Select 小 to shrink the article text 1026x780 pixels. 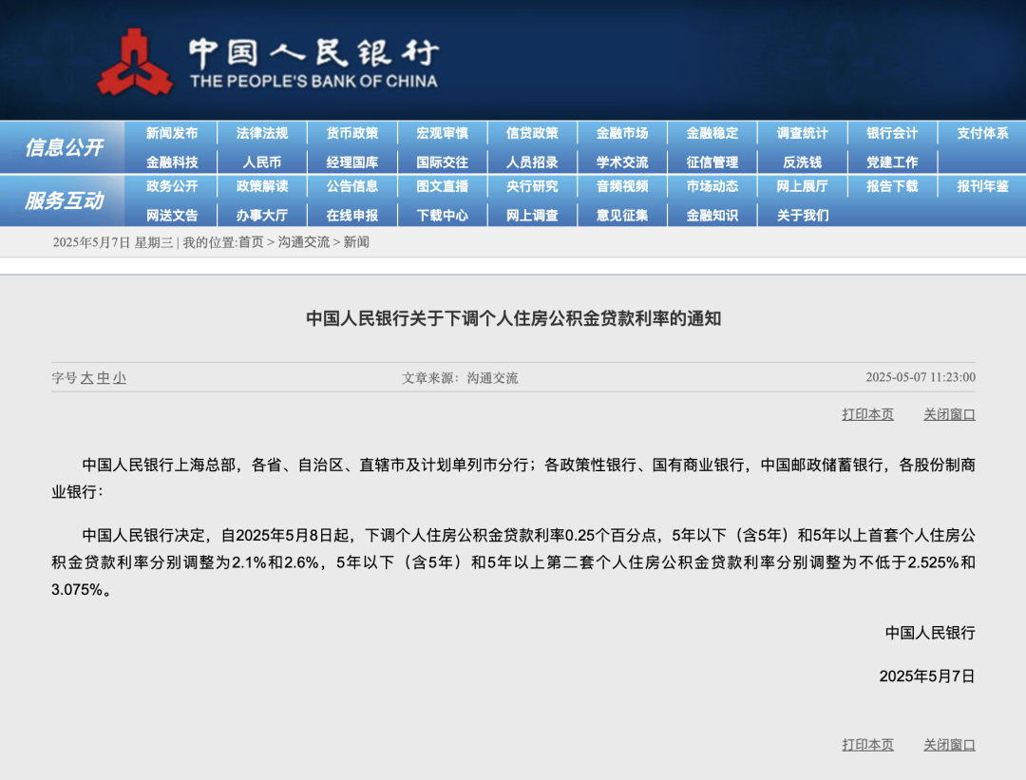pos(121,377)
